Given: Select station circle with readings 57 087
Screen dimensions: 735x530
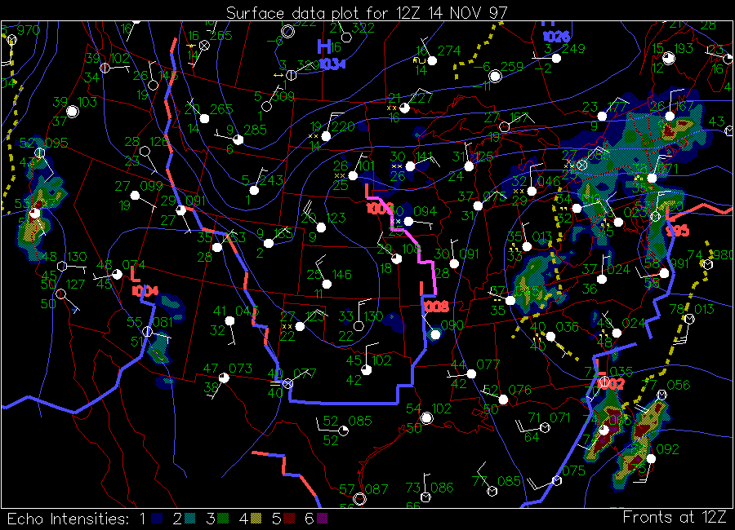Looking at the screenshot, I should [359, 498].
